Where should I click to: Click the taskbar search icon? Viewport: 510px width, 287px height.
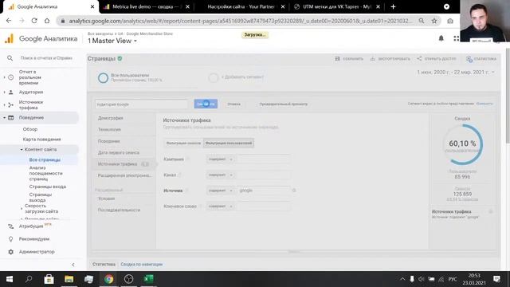click(x=29, y=279)
